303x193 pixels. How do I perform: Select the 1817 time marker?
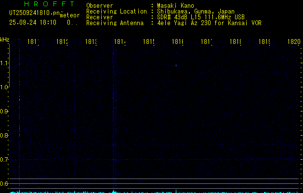pyautogui.click(x=207, y=42)
